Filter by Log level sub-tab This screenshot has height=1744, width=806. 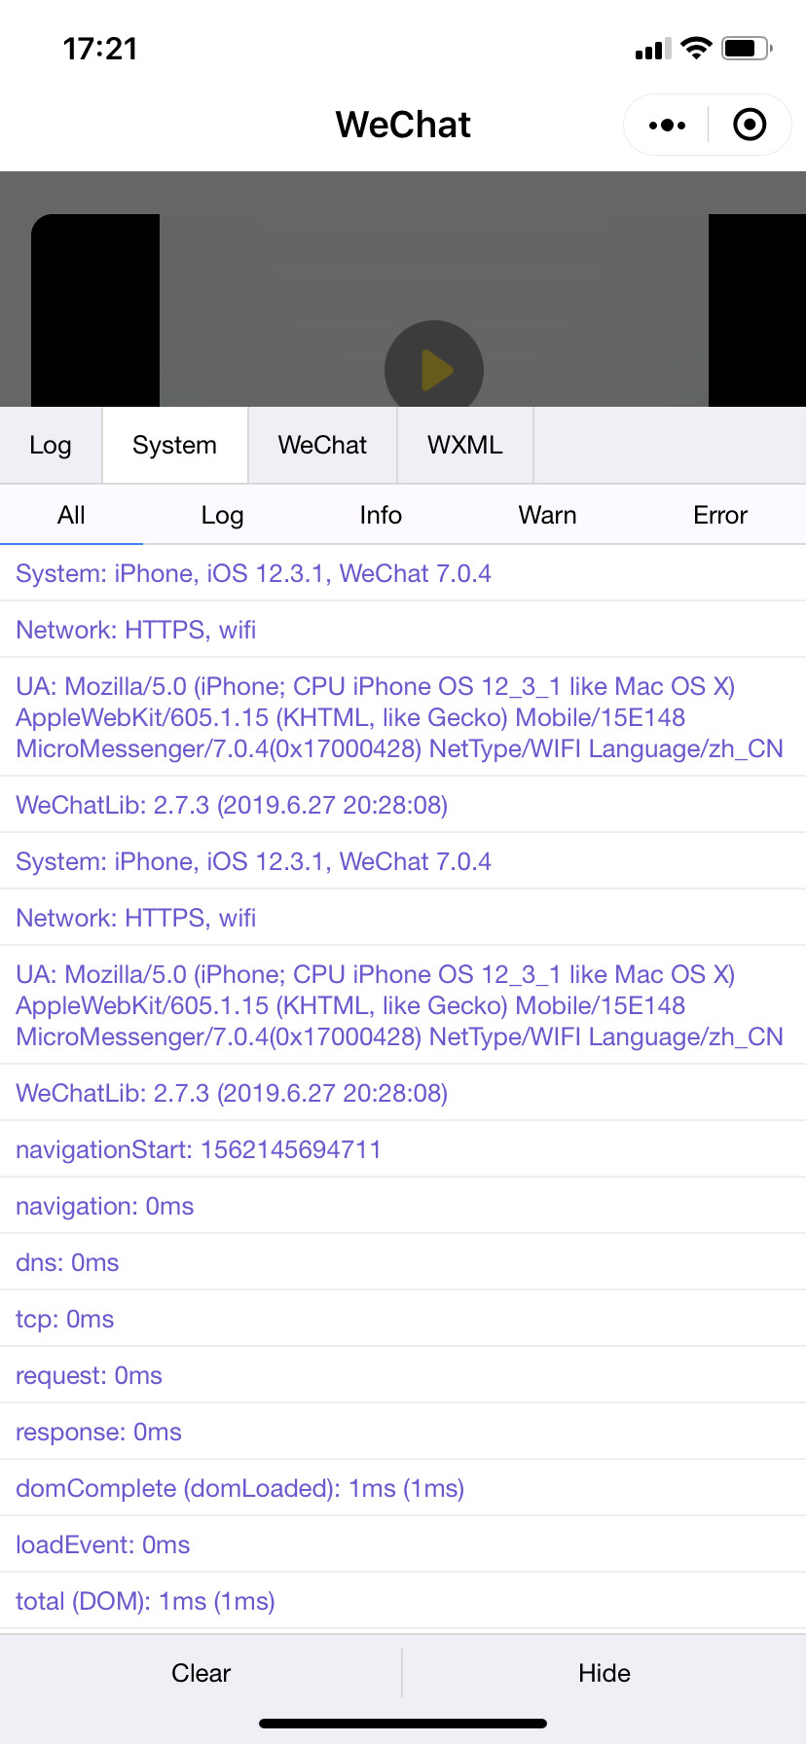coord(222,516)
